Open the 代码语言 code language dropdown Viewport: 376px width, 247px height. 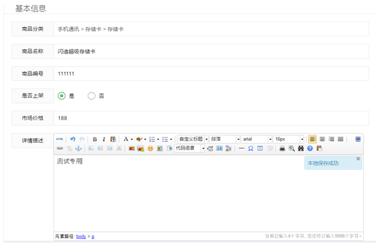pos(189,149)
